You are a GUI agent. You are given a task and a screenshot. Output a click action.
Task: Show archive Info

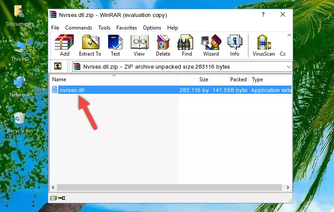235,45
